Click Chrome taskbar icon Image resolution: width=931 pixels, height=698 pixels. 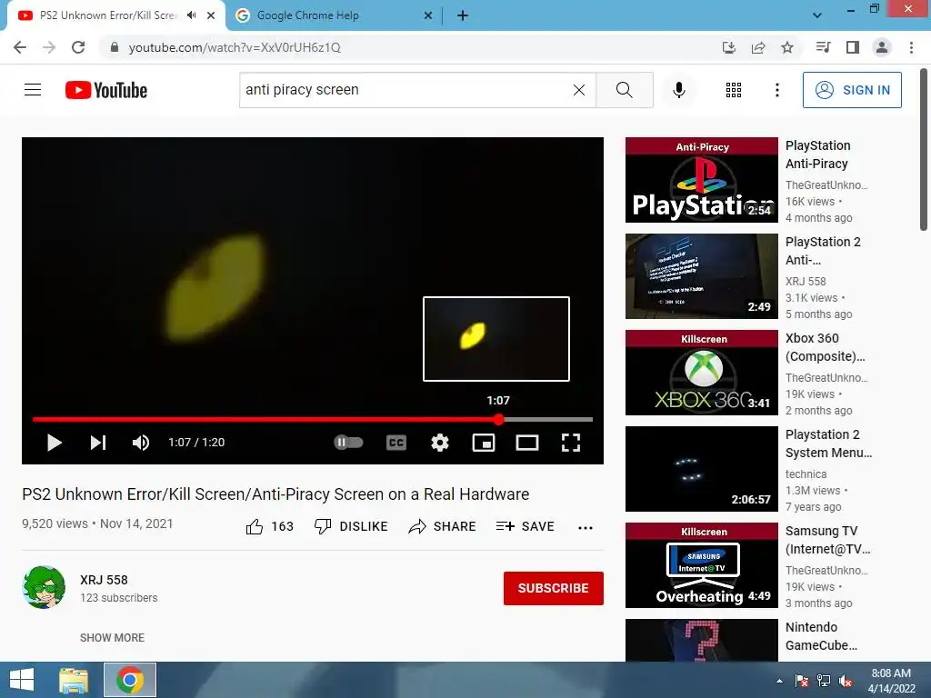coord(130,680)
